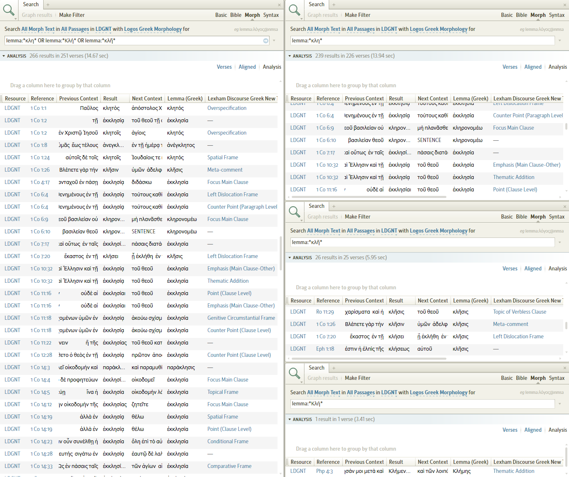Screen dimensions: 569x477
Task: Collapse the ANALYSIS section showing 26 results
Action: (x=290, y=258)
